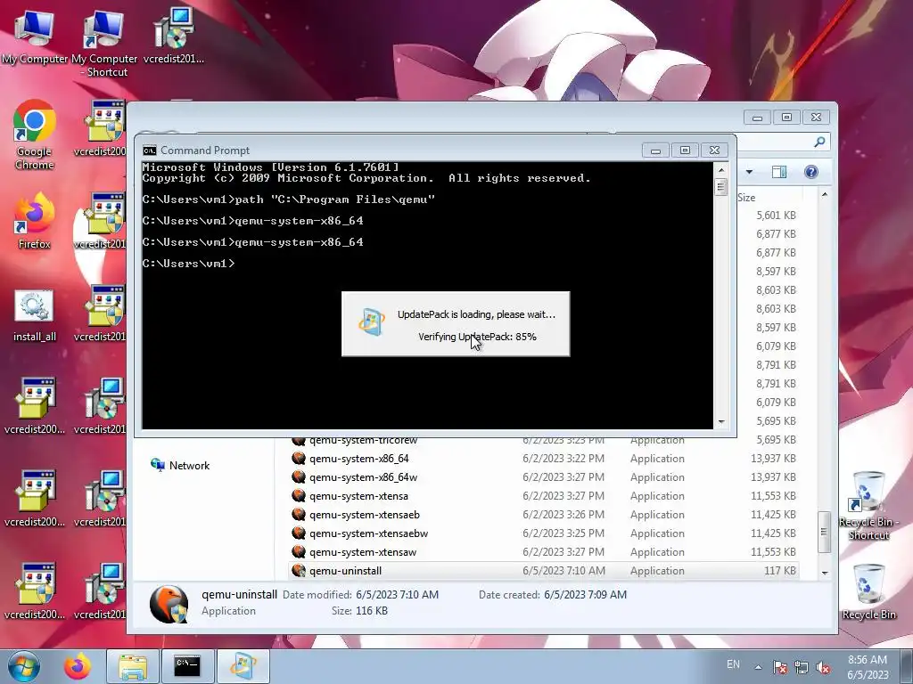Viewport: 913px width, 684px height.
Task: Select the My Computer - Shortcut icon
Action: pos(104,43)
